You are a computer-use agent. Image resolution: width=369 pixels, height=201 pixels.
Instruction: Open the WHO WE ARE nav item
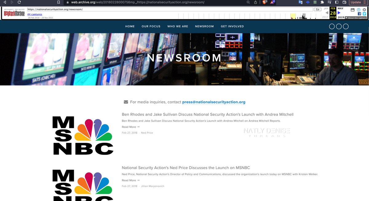tap(178, 26)
